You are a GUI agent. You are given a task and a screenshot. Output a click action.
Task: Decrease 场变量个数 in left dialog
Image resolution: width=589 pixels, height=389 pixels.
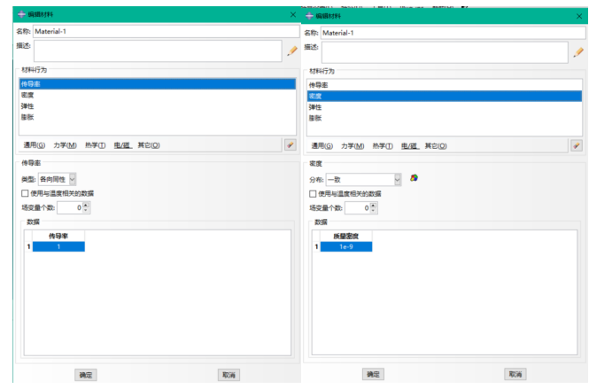(86, 210)
